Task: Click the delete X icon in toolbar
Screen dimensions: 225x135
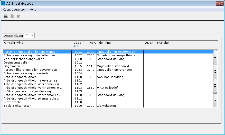Action: point(18,16)
